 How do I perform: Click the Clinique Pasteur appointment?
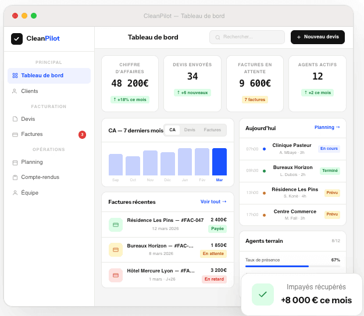pyautogui.click(x=292, y=149)
